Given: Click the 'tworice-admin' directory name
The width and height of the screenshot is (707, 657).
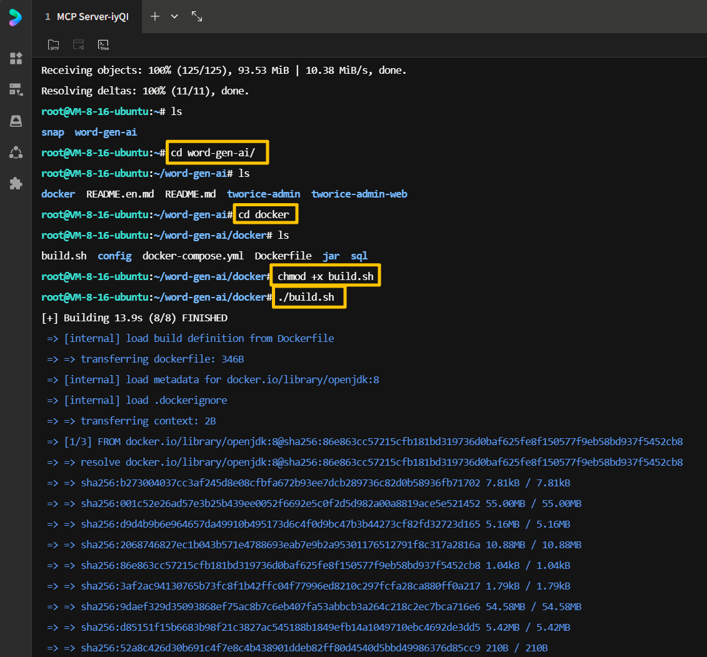Looking at the screenshot, I should click(263, 194).
